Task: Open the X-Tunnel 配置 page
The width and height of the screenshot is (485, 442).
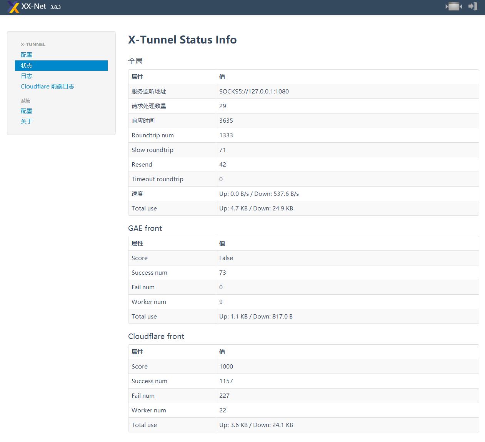Action: (x=26, y=55)
